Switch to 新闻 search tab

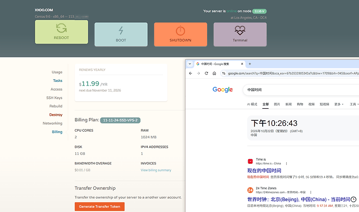click(288, 104)
